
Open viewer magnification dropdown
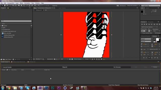38,59
